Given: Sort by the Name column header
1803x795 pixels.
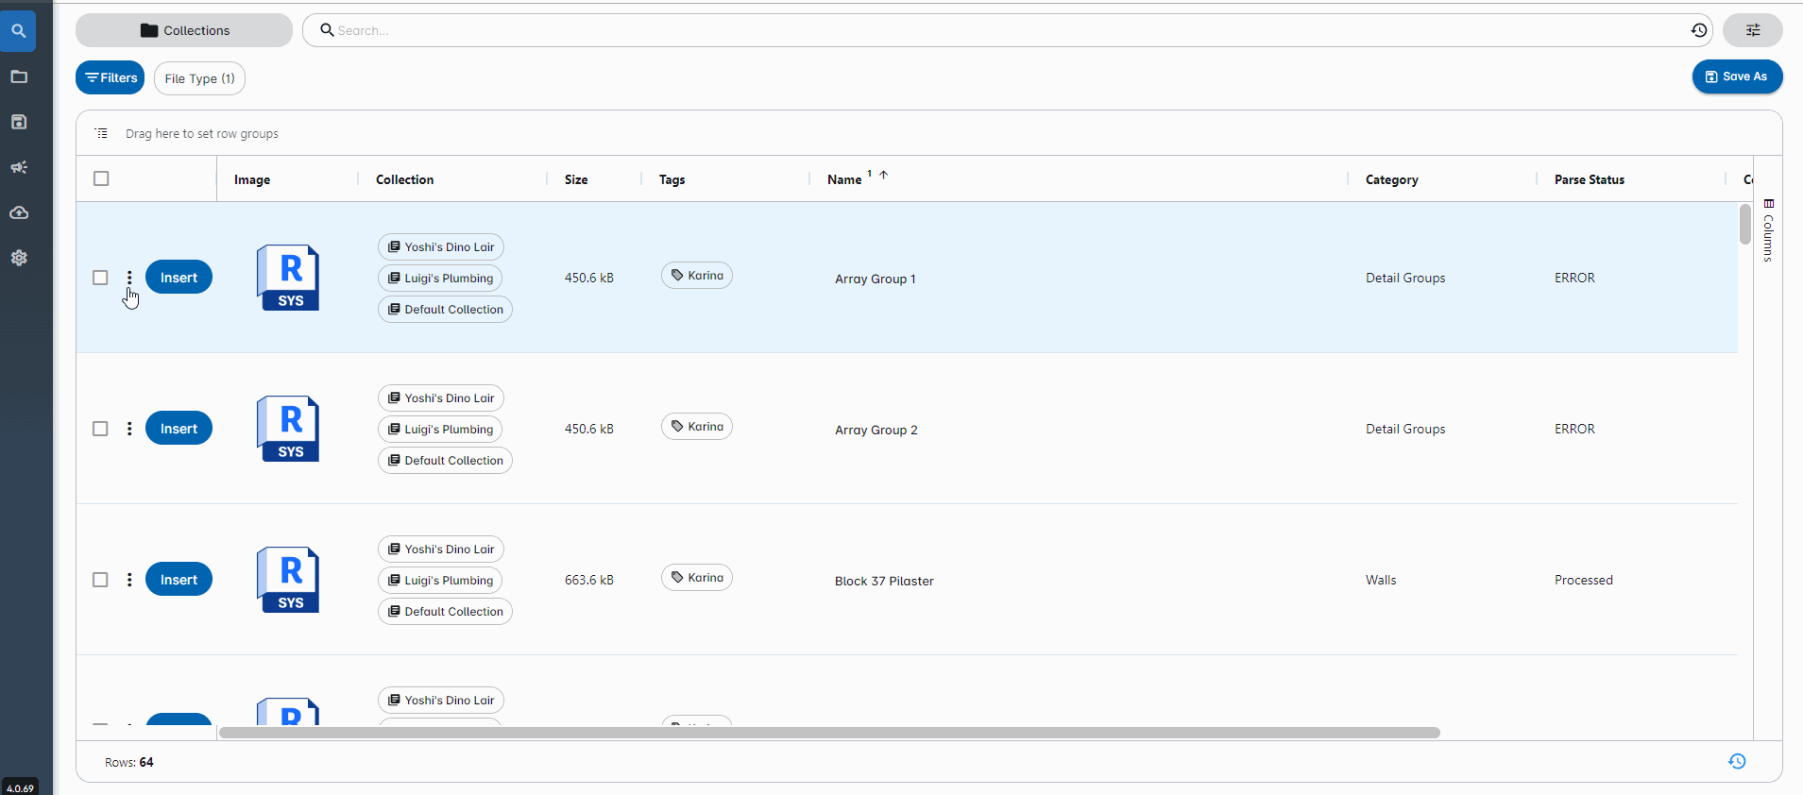Looking at the screenshot, I should tap(844, 179).
